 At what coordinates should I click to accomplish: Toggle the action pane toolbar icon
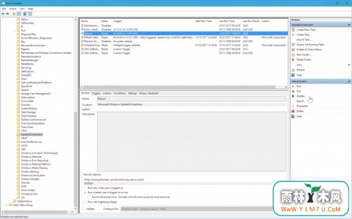tap(30, 14)
